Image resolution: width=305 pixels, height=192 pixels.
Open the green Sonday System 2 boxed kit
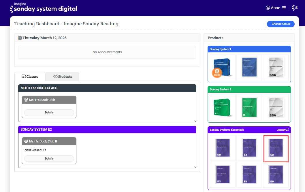[223, 108]
